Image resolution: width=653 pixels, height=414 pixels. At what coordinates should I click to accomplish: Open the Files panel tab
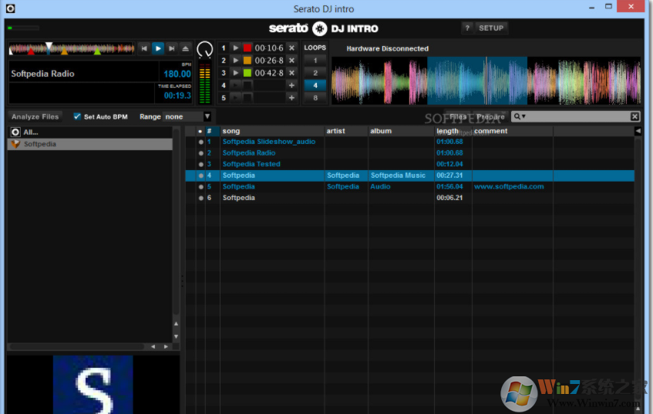(x=458, y=117)
